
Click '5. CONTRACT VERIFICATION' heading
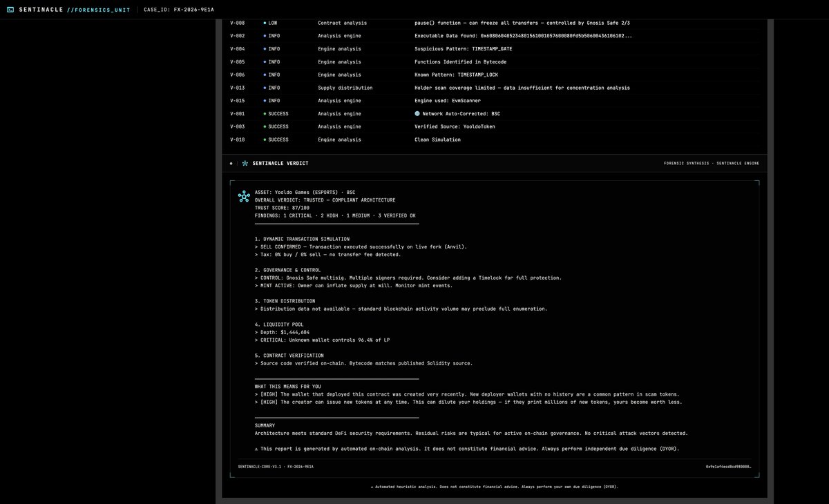click(289, 356)
